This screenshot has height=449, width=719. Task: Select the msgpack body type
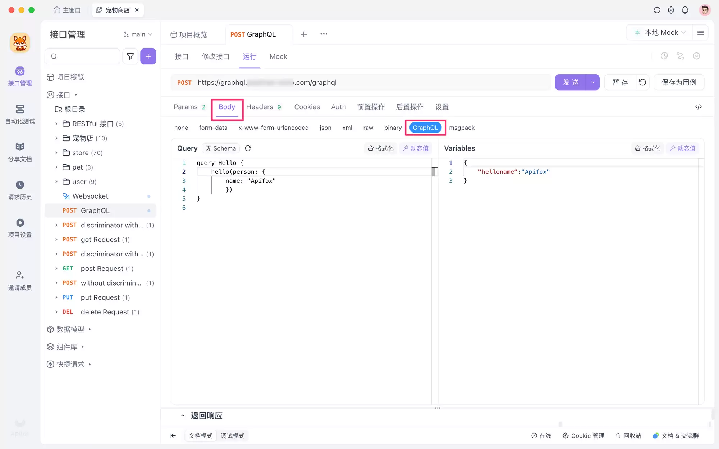[x=462, y=128]
